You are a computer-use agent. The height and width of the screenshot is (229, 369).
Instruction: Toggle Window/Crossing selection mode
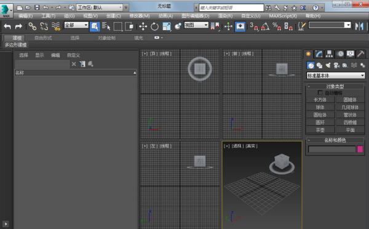[129, 26]
